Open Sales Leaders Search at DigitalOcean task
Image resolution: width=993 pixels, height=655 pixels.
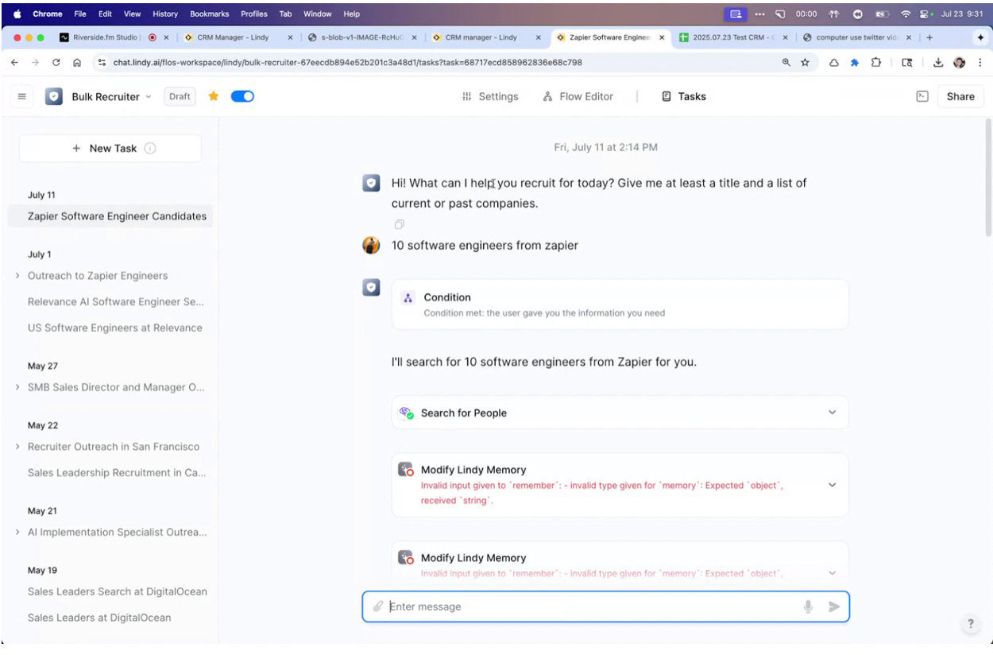(118, 591)
